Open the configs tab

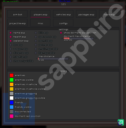click(63, 23)
